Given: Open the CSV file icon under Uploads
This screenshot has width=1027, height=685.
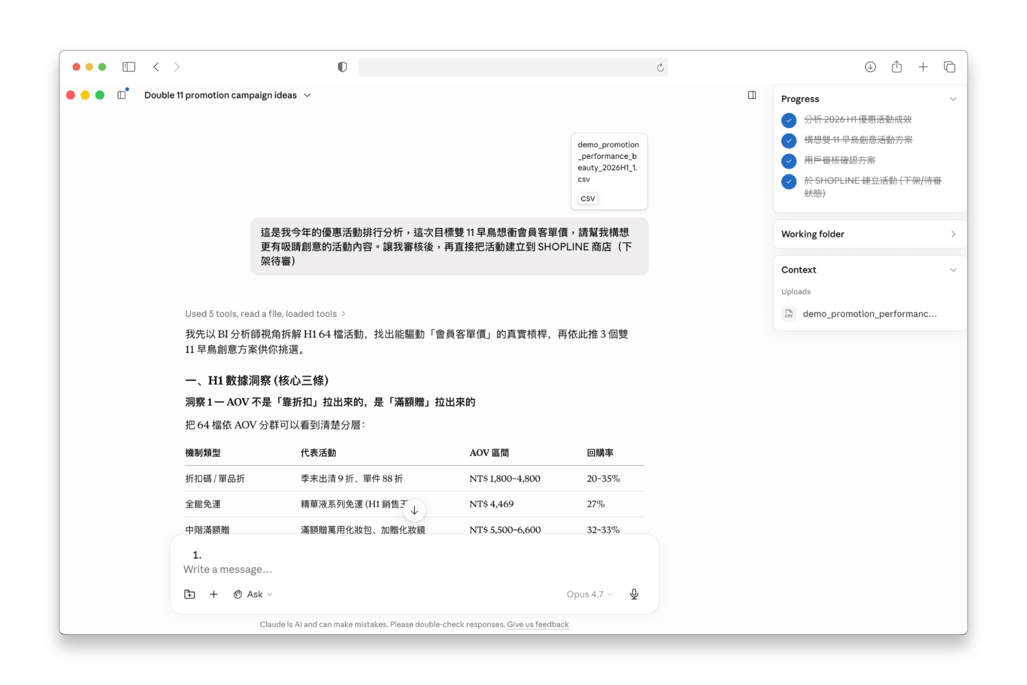Looking at the screenshot, I should click(789, 314).
